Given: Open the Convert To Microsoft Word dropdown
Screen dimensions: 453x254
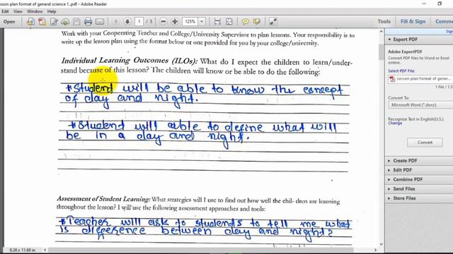Looking at the screenshot, I should pos(420,105).
